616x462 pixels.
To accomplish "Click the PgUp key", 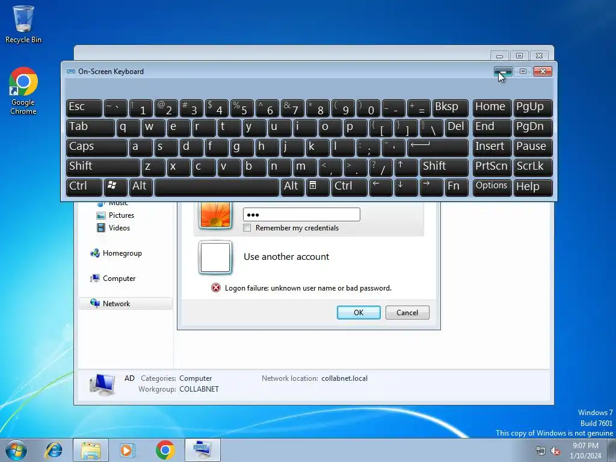I will (533, 108).
